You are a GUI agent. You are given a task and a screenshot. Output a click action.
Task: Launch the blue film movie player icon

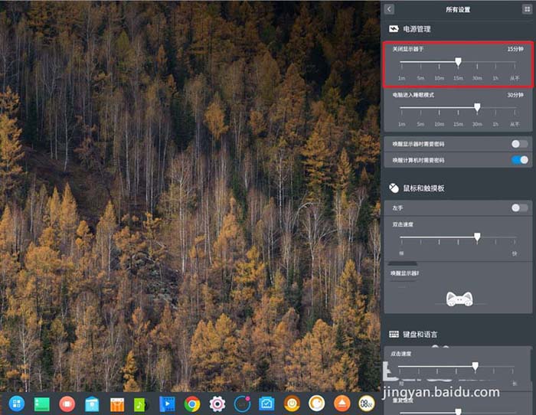click(167, 404)
